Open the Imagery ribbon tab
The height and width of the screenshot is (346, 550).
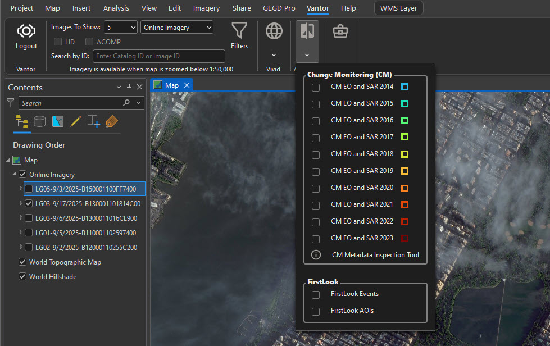(206, 8)
